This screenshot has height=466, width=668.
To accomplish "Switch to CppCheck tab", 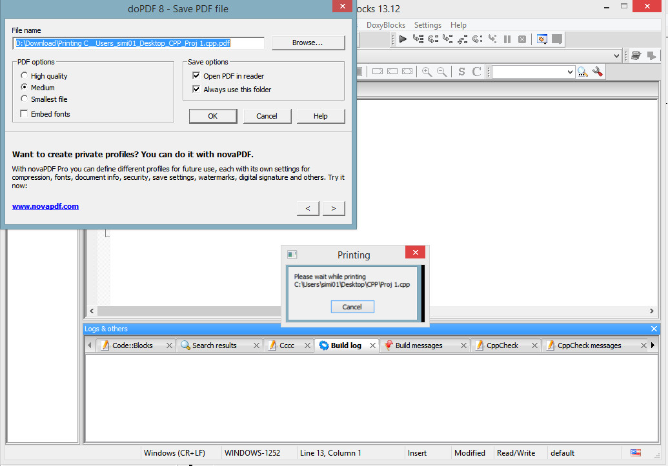I will click(x=502, y=345).
